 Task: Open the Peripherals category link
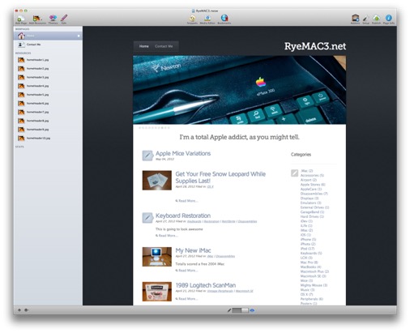point(312,299)
